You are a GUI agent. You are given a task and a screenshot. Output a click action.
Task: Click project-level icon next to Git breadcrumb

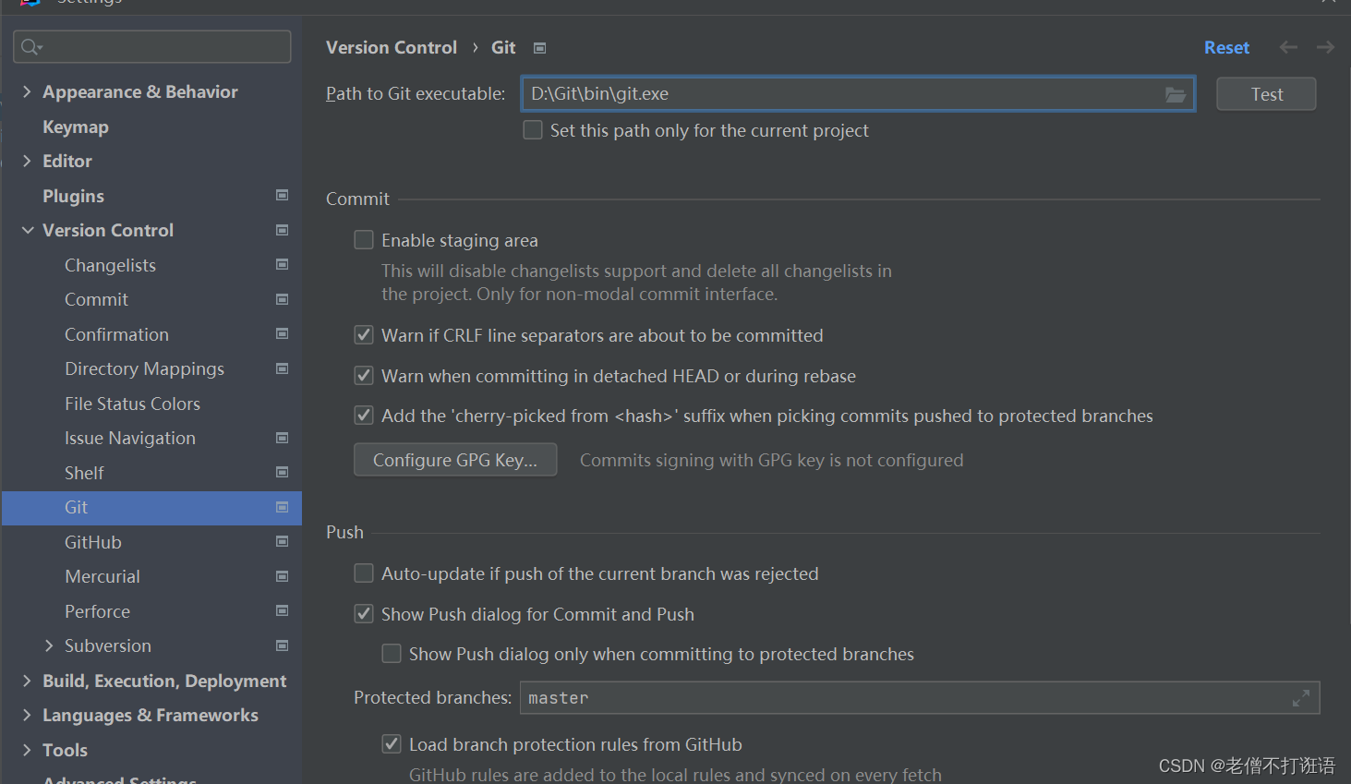click(540, 48)
